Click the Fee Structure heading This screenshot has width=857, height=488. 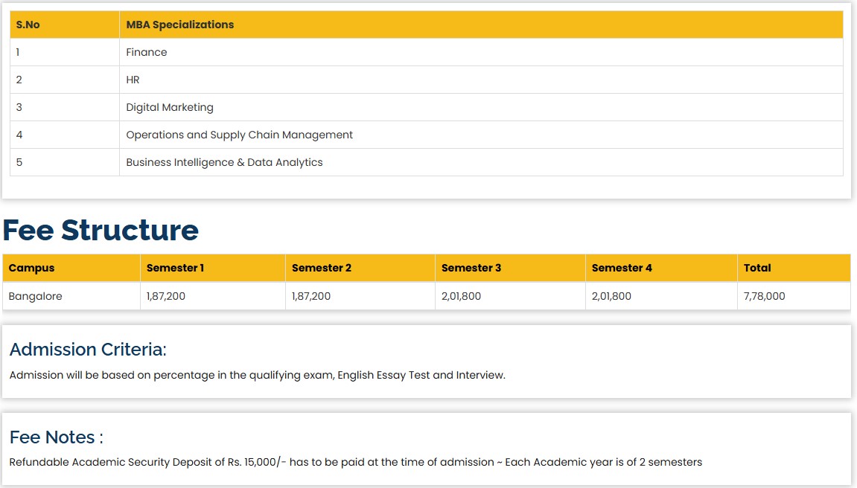coord(101,230)
